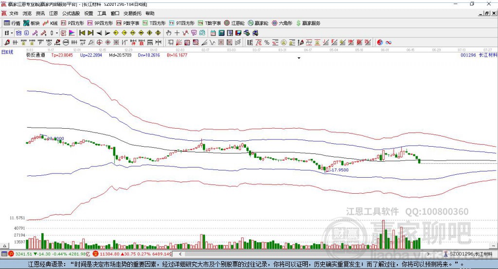Click the 日K线 label
The width and height of the screenshot is (498, 269).
click(7, 52)
